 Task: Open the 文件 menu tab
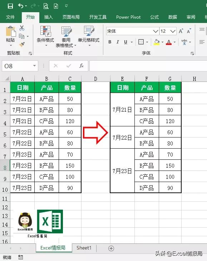pos(10,17)
